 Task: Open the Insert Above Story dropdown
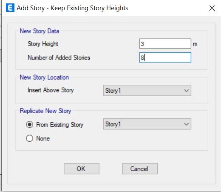click(x=147, y=90)
